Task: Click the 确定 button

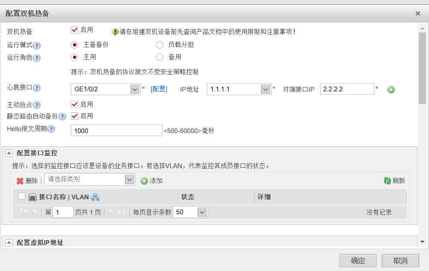Action: coord(358,260)
